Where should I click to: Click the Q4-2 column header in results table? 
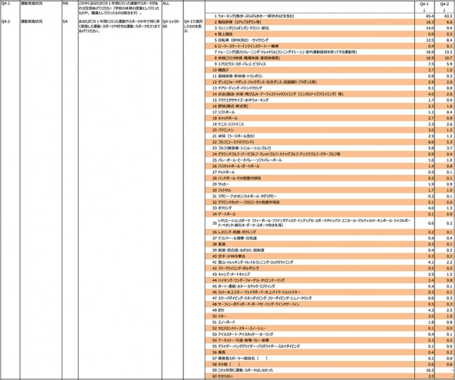point(444,4)
